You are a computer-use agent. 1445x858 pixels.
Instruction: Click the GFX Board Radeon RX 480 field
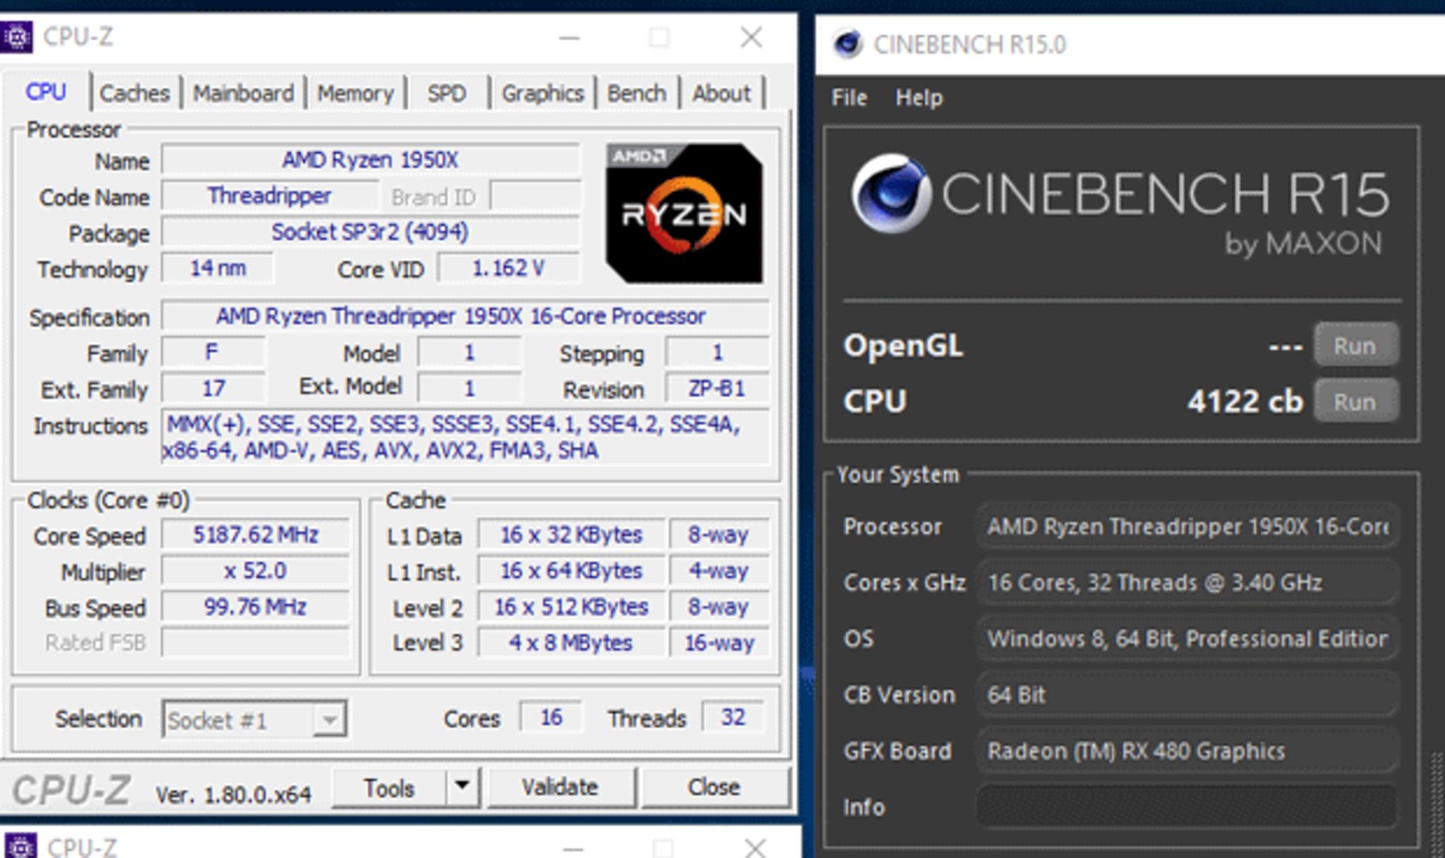tap(1186, 750)
